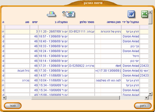
Task: Export the call list to Excel
Action: point(144,14)
